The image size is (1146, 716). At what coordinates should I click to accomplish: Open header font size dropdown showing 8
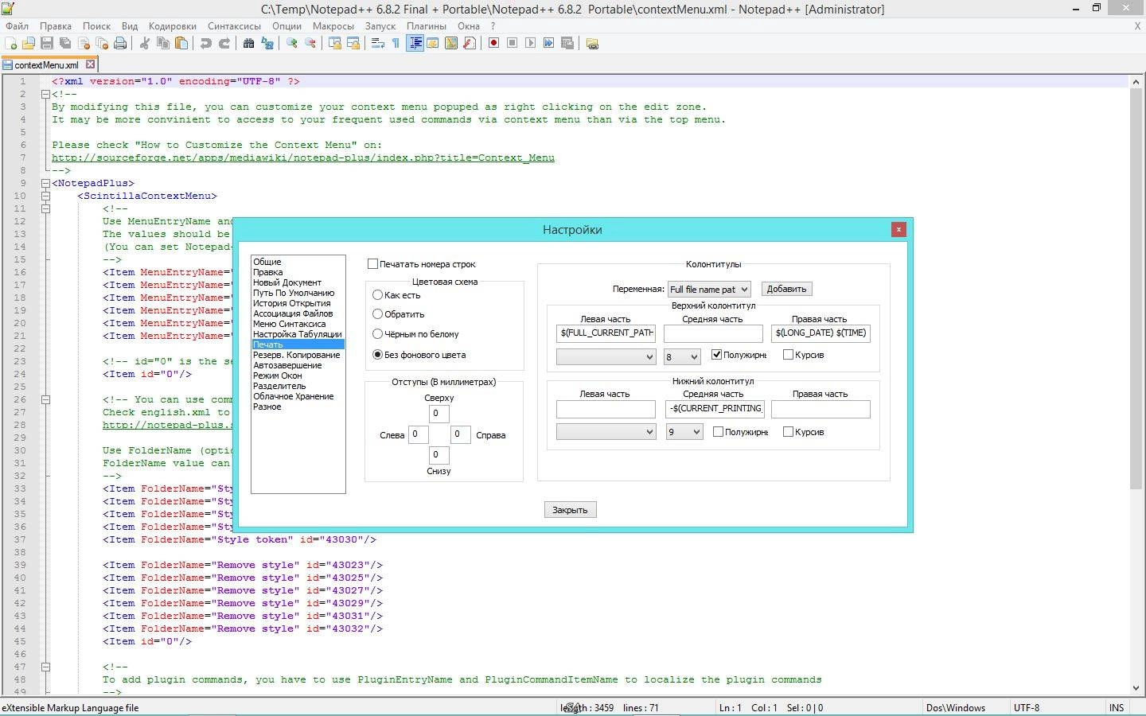[682, 357]
